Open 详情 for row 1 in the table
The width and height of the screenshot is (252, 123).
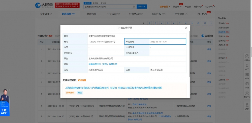click(209, 49)
